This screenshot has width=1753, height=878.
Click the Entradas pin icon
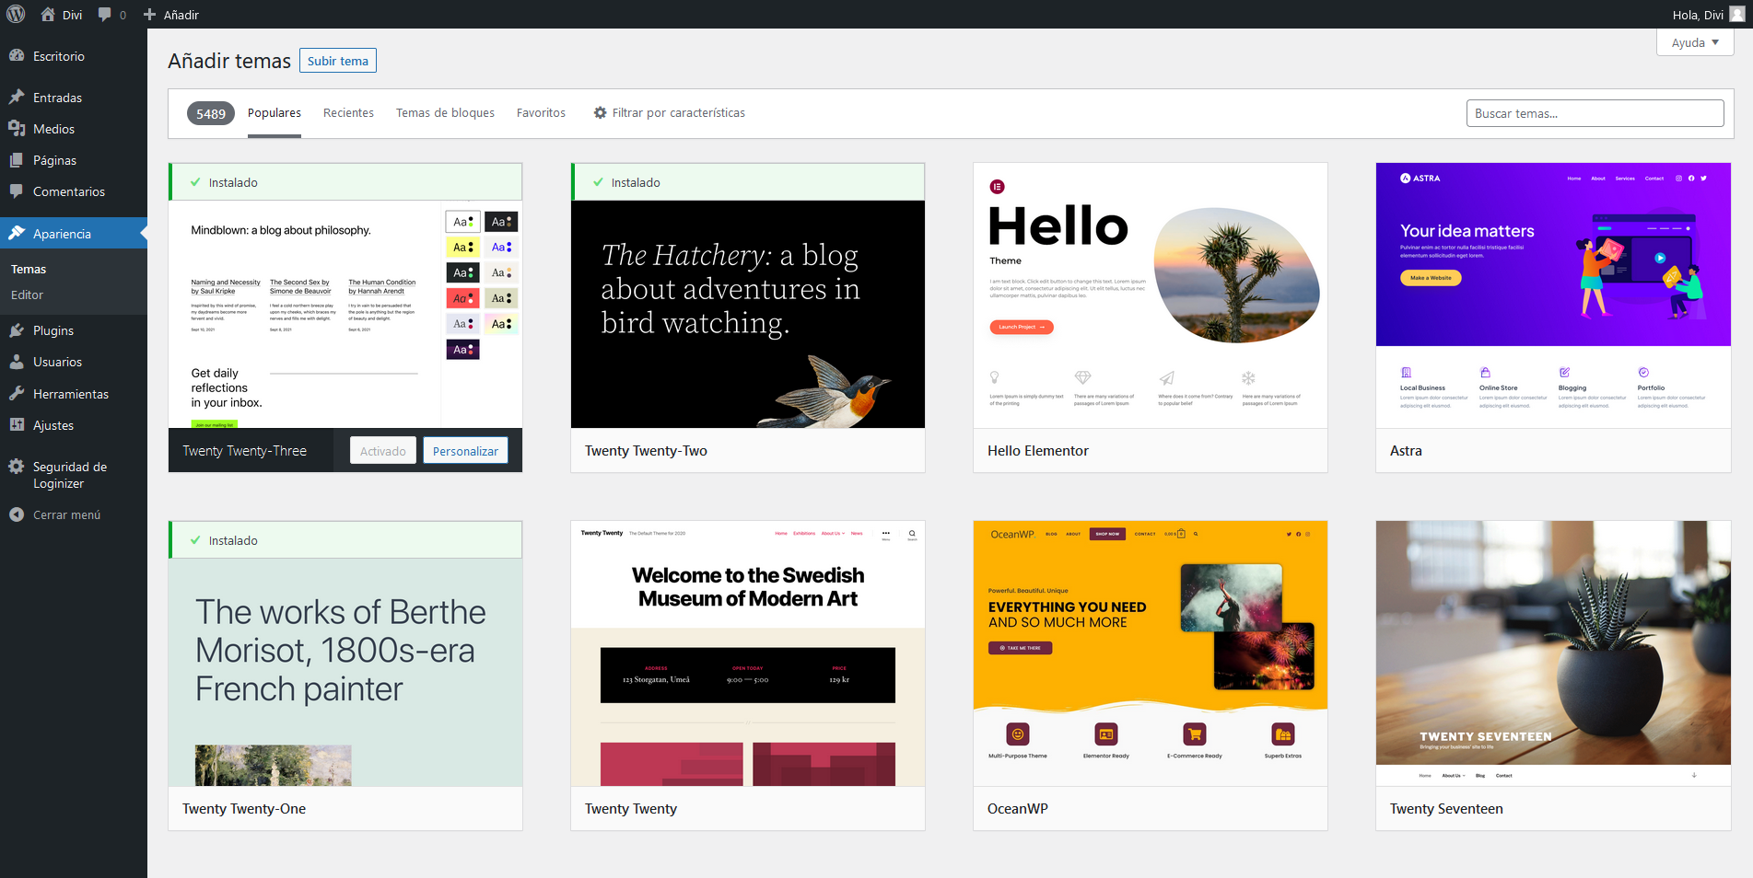click(x=17, y=97)
